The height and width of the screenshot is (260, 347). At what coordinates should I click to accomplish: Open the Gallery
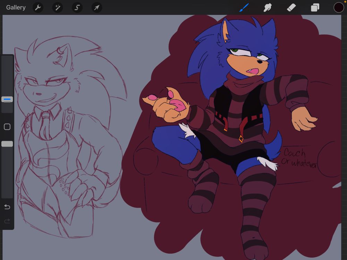16,8
